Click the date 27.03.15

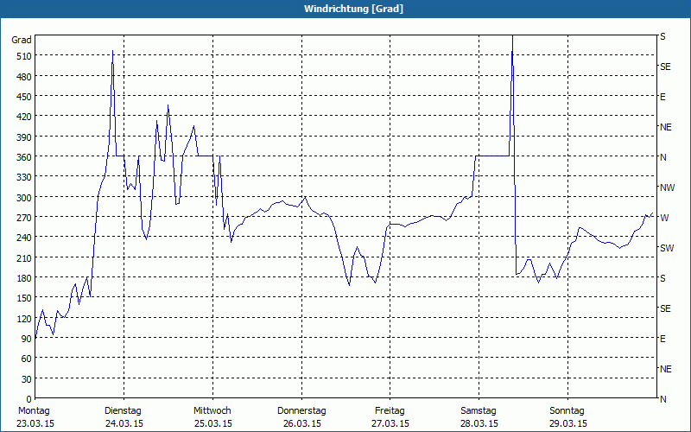(390, 424)
